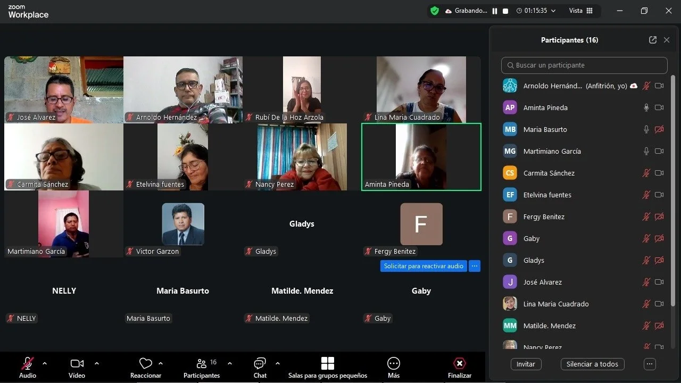
Task: Click the participants list scrollbar
Action: [673, 191]
